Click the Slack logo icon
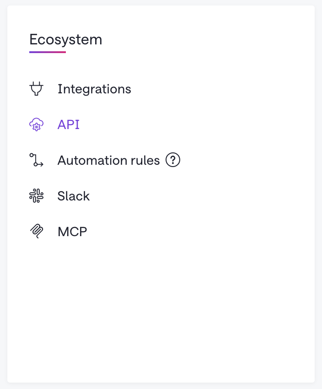The image size is (322, 389). pos(37,196)
